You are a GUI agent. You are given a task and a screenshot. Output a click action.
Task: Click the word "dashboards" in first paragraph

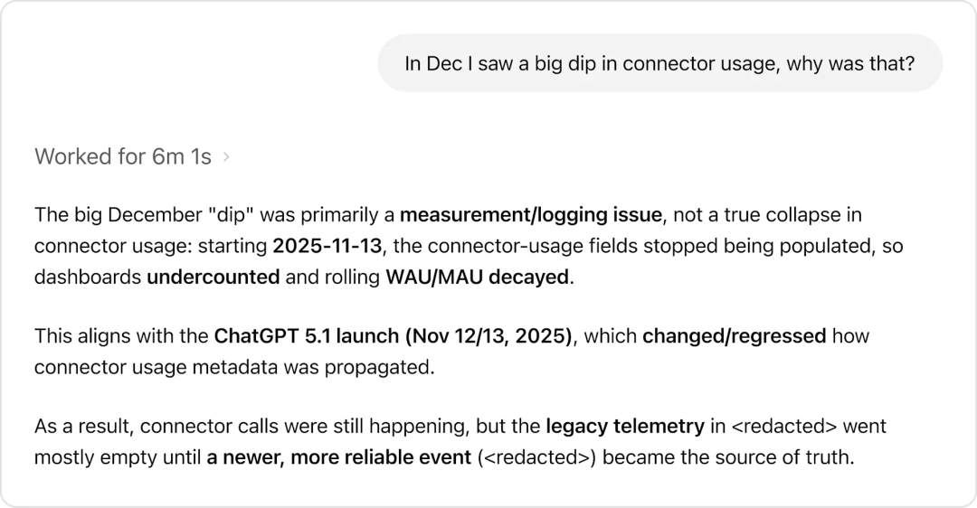tap(88, 278)
